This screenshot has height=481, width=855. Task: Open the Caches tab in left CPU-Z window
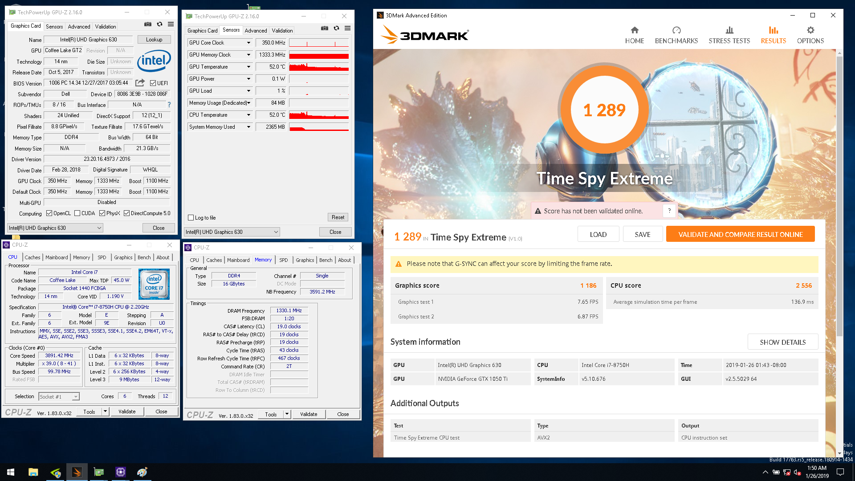click(33, 257)
